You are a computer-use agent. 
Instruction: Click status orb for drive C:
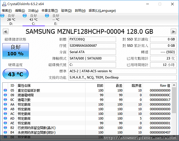25,15
